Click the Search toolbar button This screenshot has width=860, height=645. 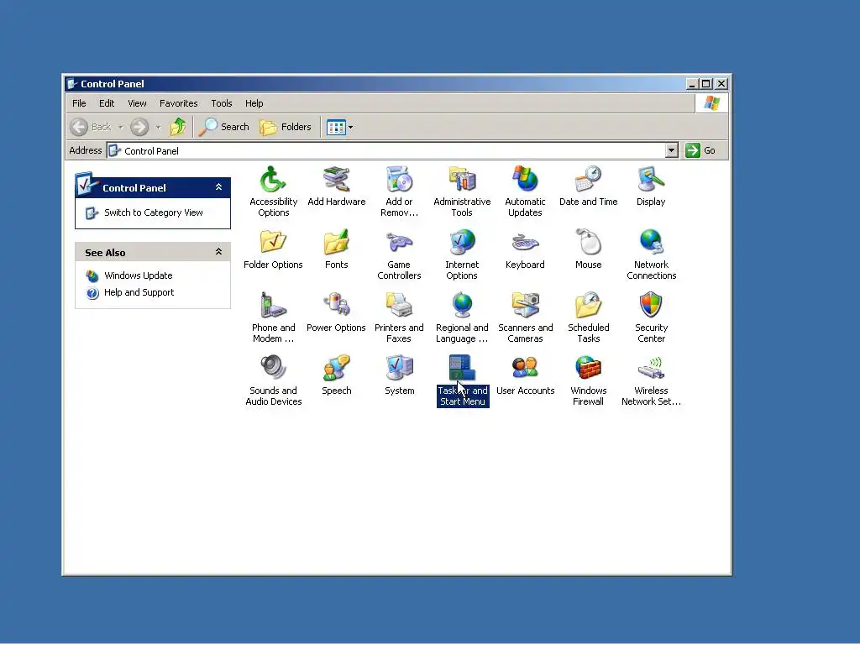coord(223,128)
